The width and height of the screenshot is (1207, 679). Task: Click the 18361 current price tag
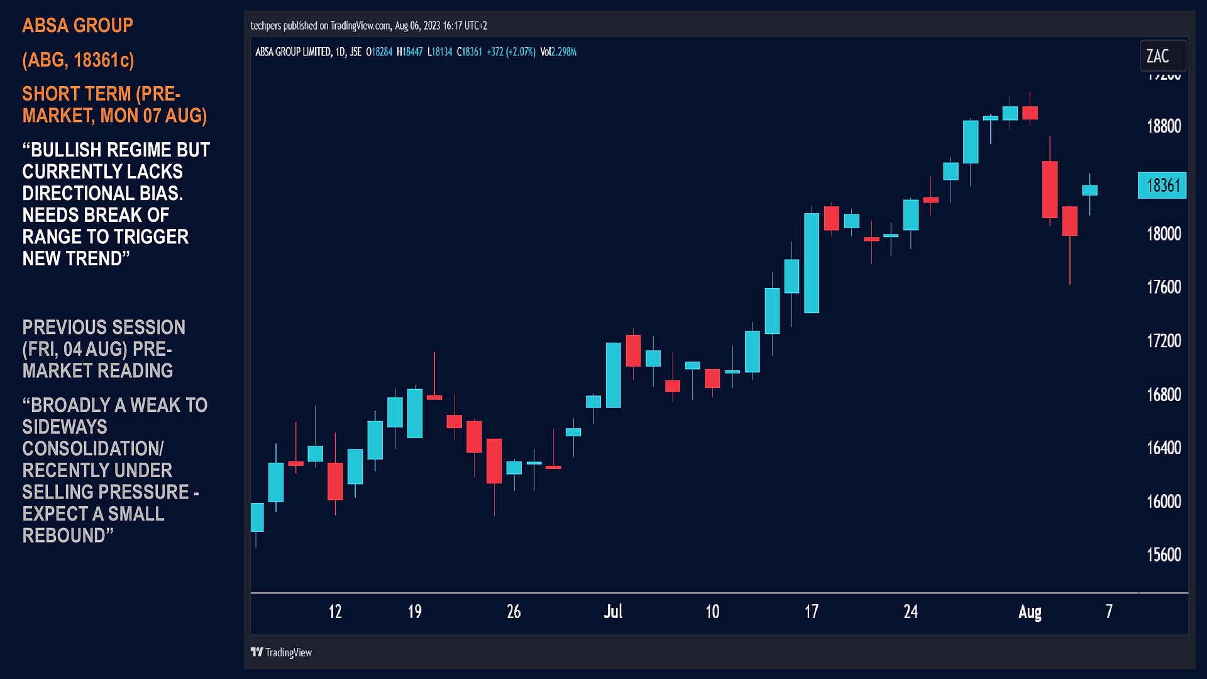tap(1162, 185)
